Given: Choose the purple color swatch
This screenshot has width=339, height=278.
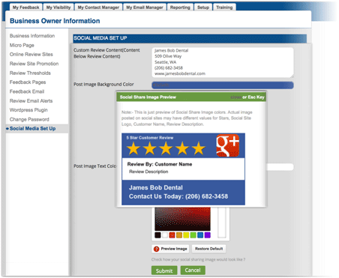Looking at the screenshot, I should pyautogui.click(x=207, y=235).
